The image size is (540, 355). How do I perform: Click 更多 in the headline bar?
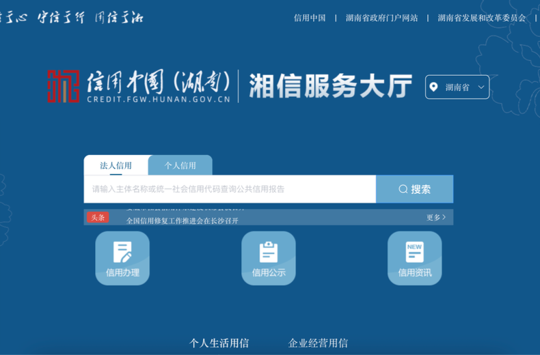tap(436, 217)
